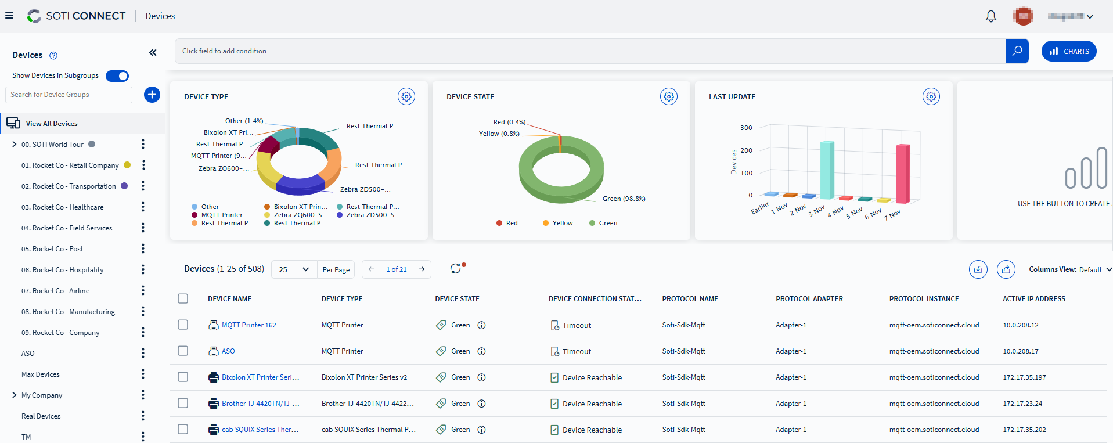Select all devices header checkbox

[183, 298]
